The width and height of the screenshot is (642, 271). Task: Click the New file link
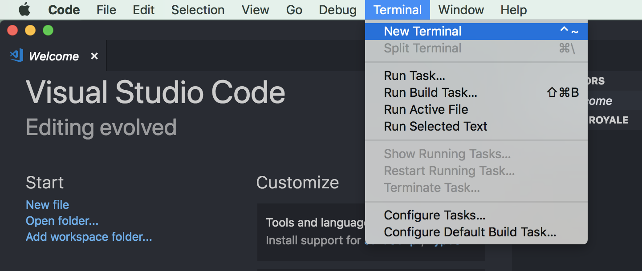[x=47, y=205]
